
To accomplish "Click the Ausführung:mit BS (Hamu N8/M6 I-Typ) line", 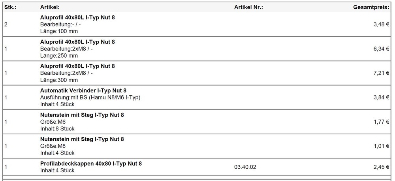I will [90, 98].
